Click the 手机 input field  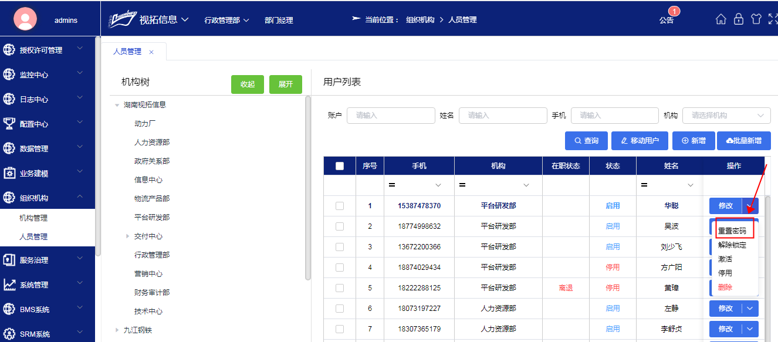pyautogui.click(x=615, y=116)
